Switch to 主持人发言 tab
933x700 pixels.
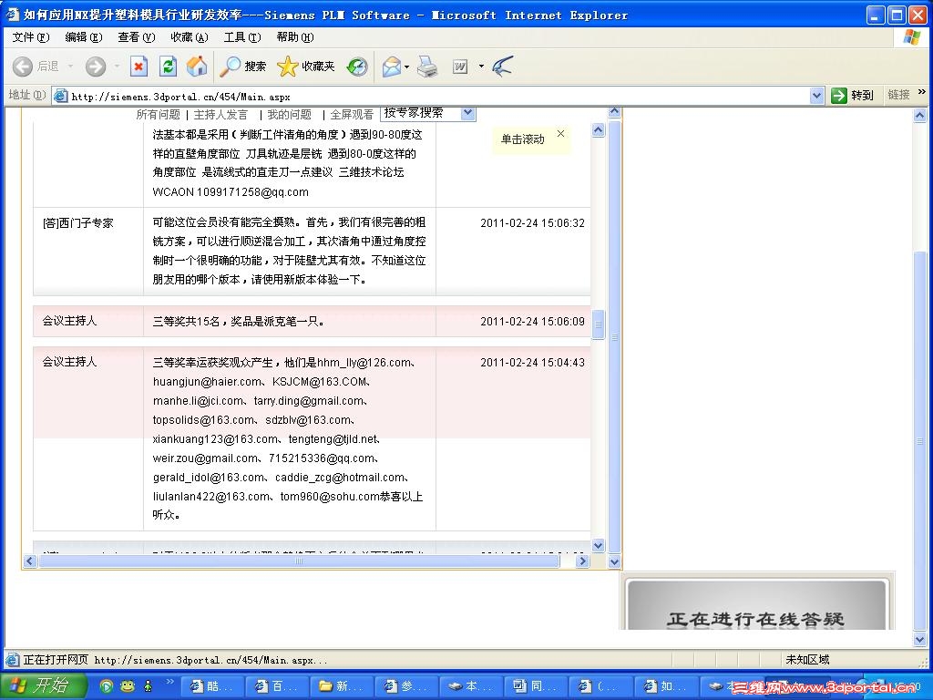point(220,114)
